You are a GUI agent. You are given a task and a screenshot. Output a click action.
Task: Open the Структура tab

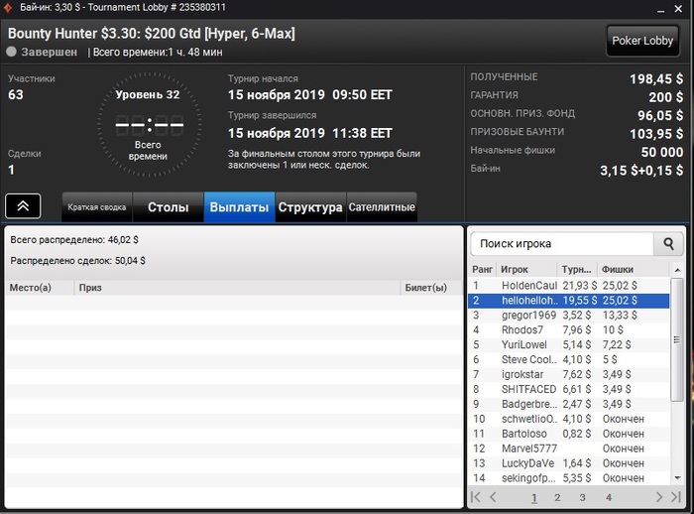pyautogui.click(x=310, y=207)
